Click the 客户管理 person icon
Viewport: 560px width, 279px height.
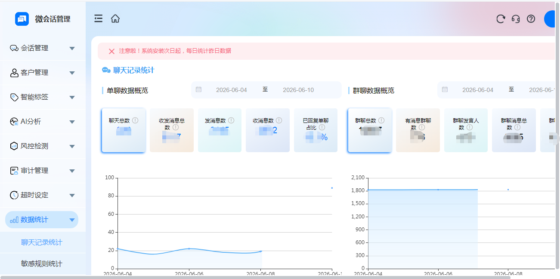(x=14, y=73)
